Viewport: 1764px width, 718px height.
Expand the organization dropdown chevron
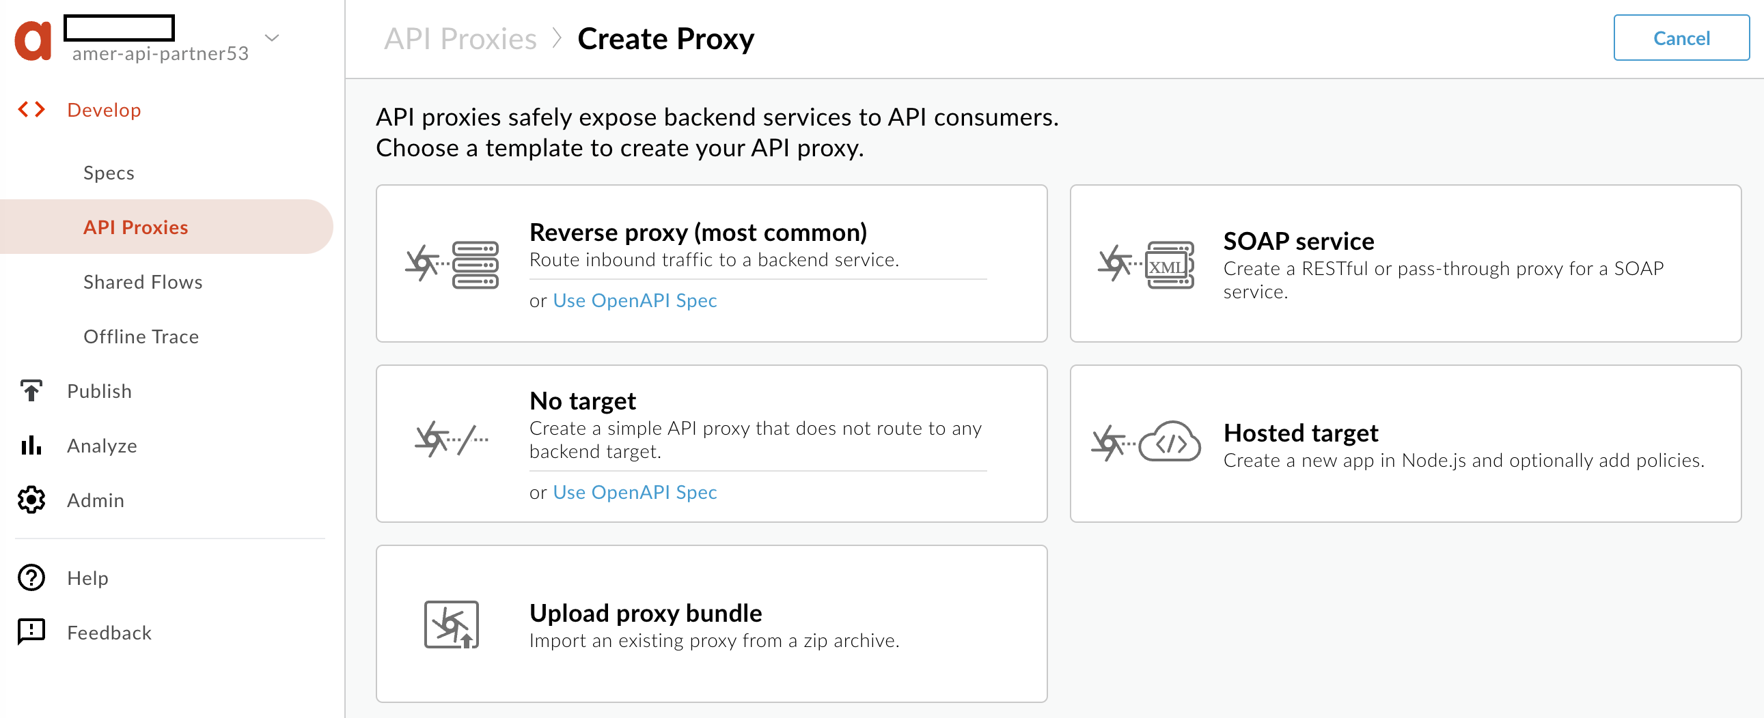(x=272, y=38)
